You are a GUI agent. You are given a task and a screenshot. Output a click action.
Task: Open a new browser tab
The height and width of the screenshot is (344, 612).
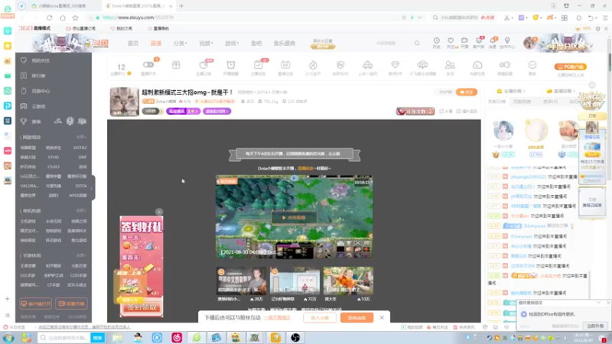[x=181, y=6]
